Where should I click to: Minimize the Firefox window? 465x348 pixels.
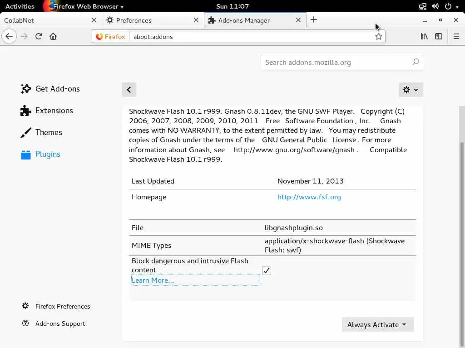coord(425,20)
